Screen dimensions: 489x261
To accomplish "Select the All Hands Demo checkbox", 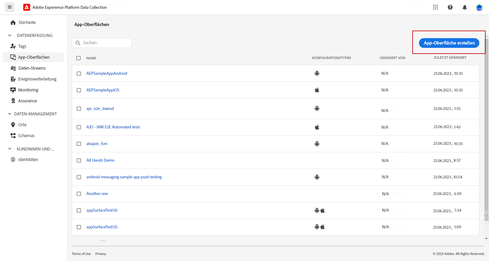I will tap(79, 160).
